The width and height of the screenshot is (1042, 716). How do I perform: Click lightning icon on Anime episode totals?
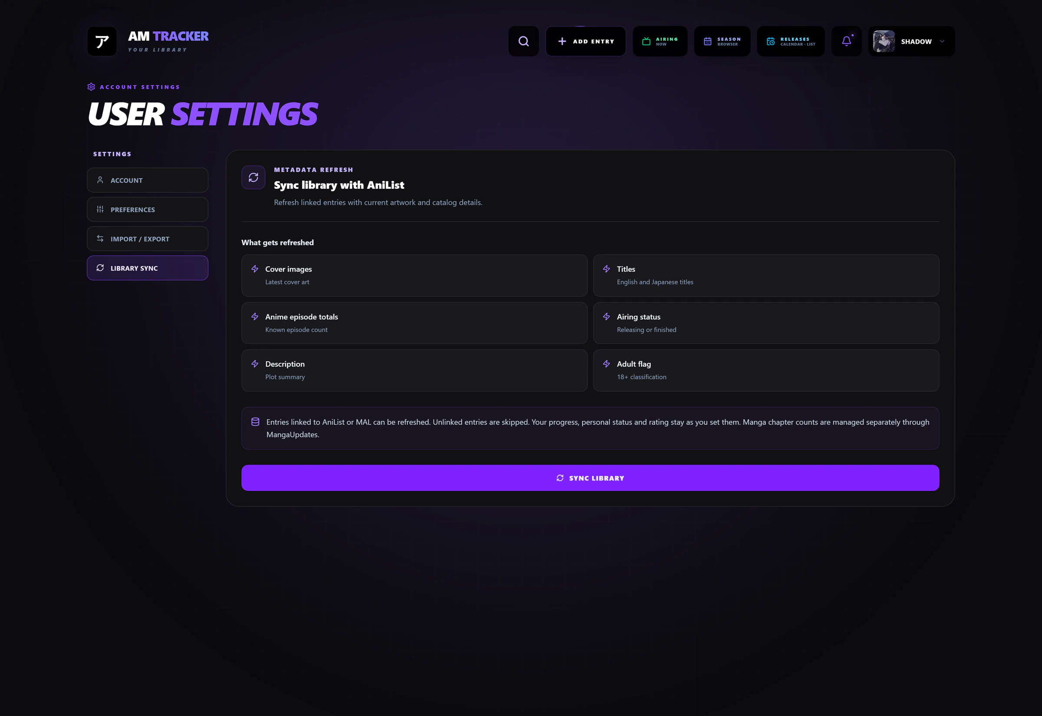point(255,316)
